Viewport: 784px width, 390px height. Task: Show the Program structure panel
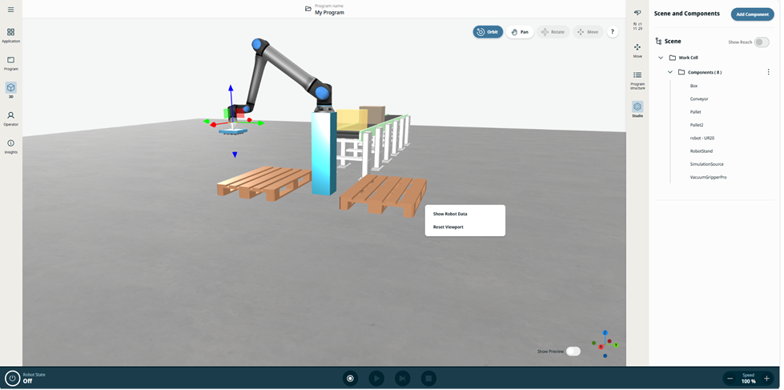pyautogui.click(x=637, y=78)
